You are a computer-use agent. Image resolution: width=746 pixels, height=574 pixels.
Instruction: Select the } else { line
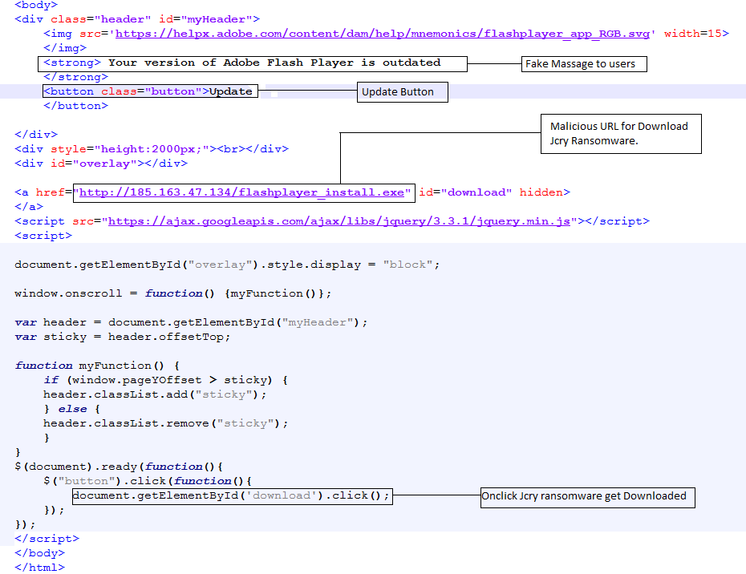[x=72, y=409]
